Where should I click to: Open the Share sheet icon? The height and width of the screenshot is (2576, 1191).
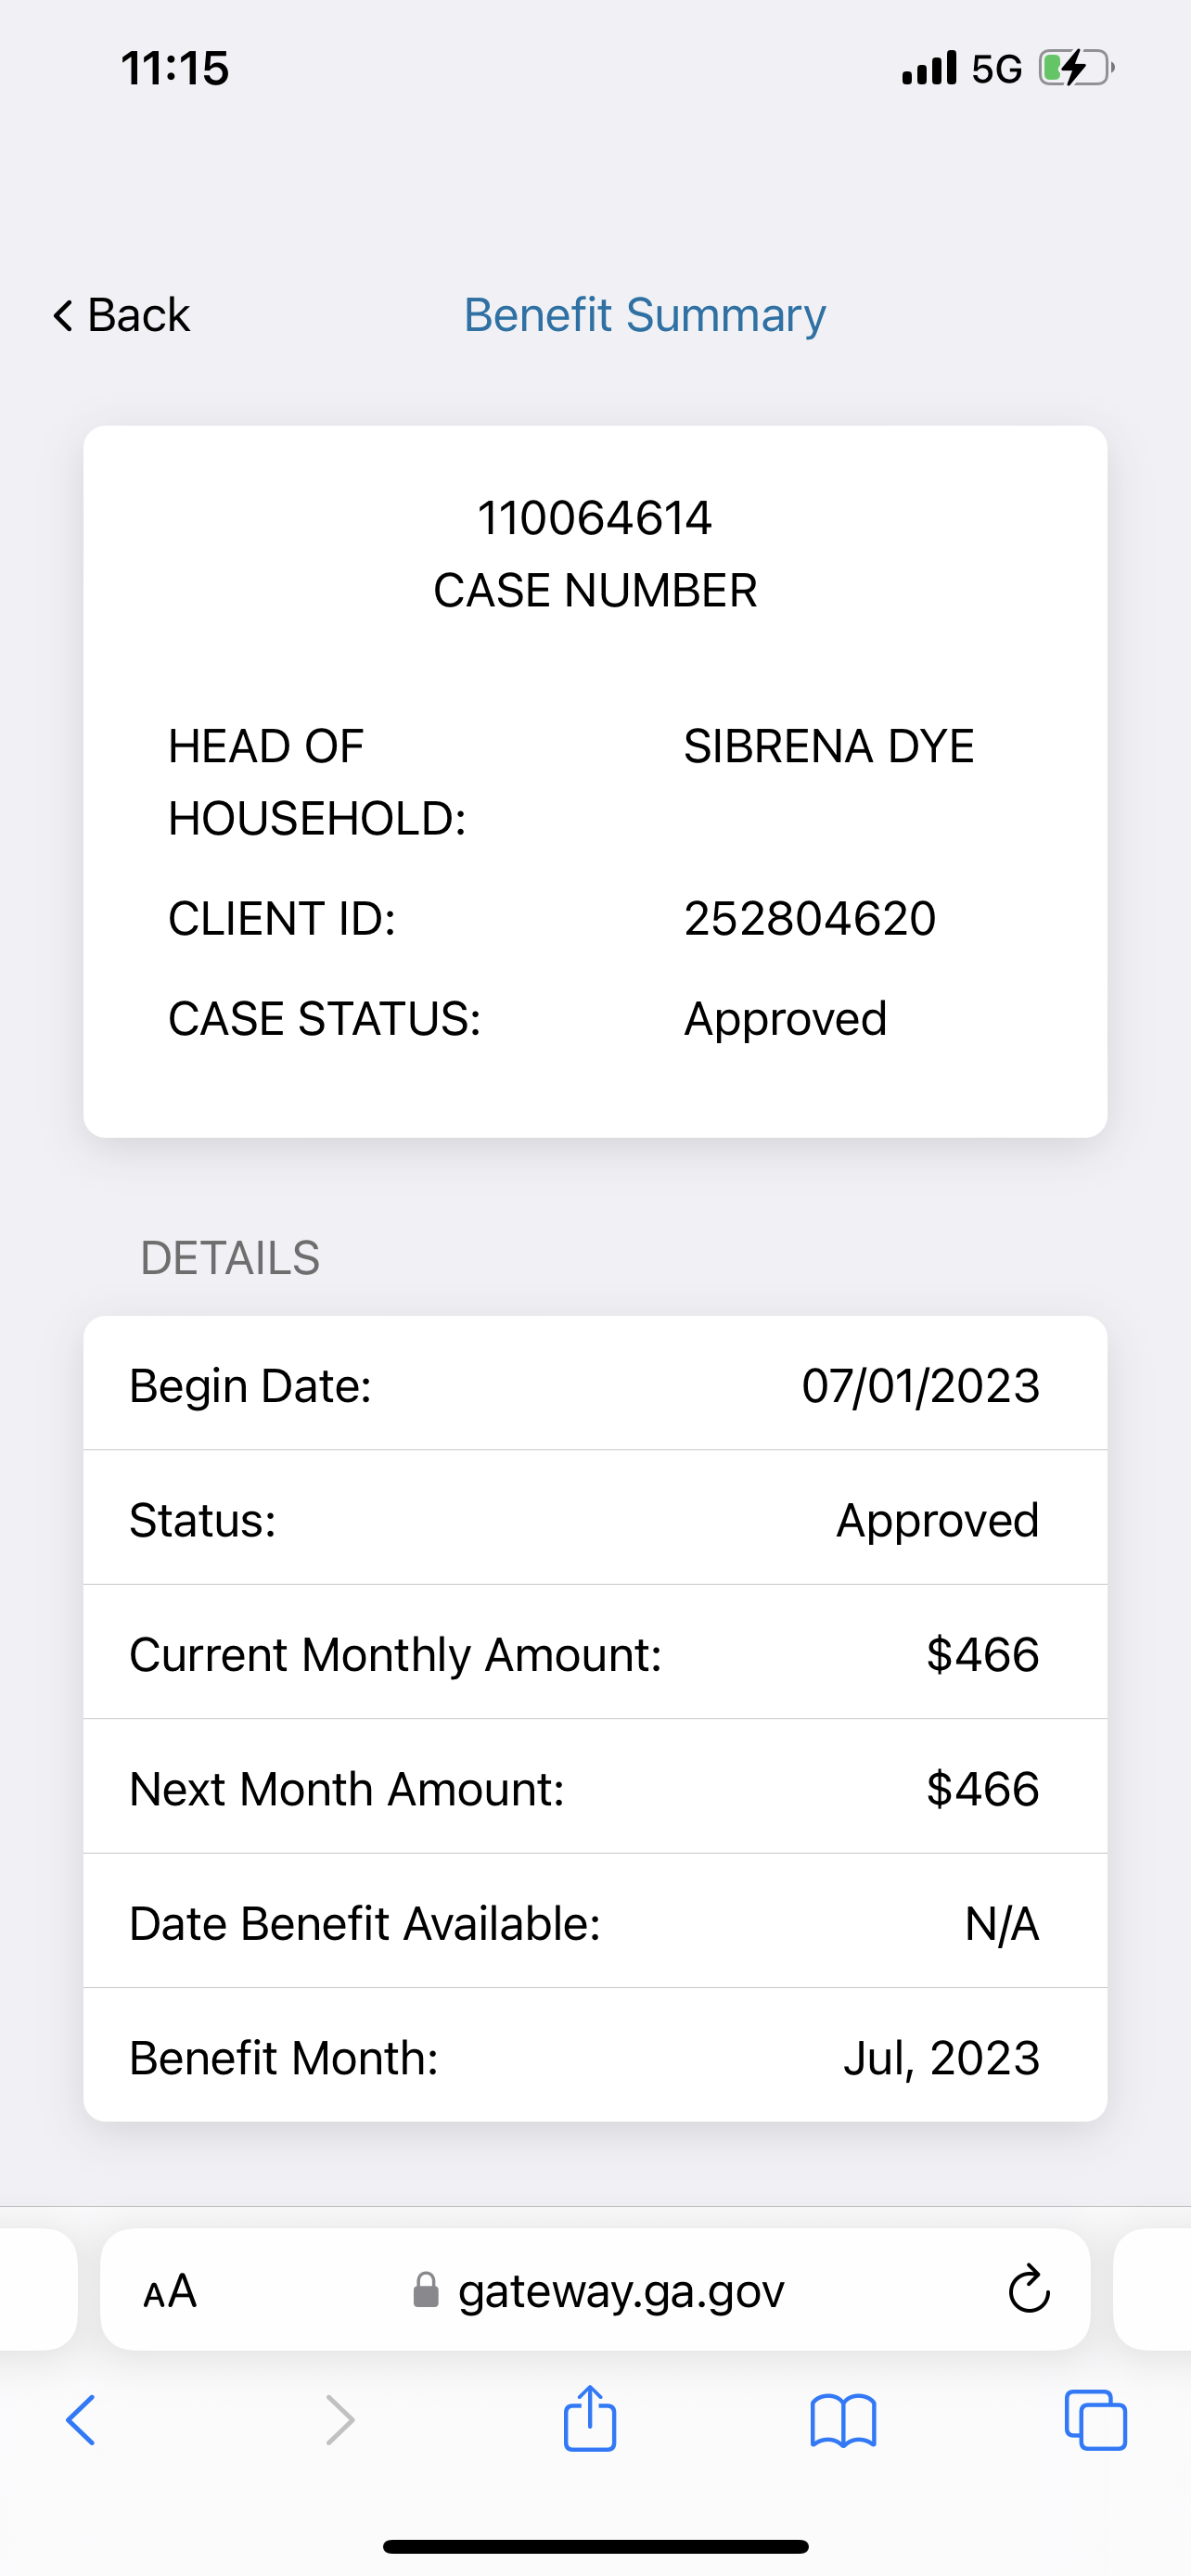coord(590,2418)
